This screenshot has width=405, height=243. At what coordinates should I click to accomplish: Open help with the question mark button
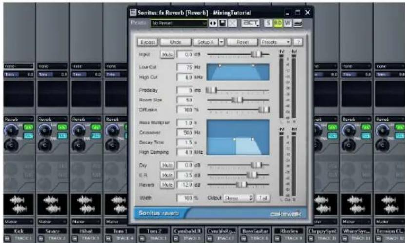coord(298,42)
